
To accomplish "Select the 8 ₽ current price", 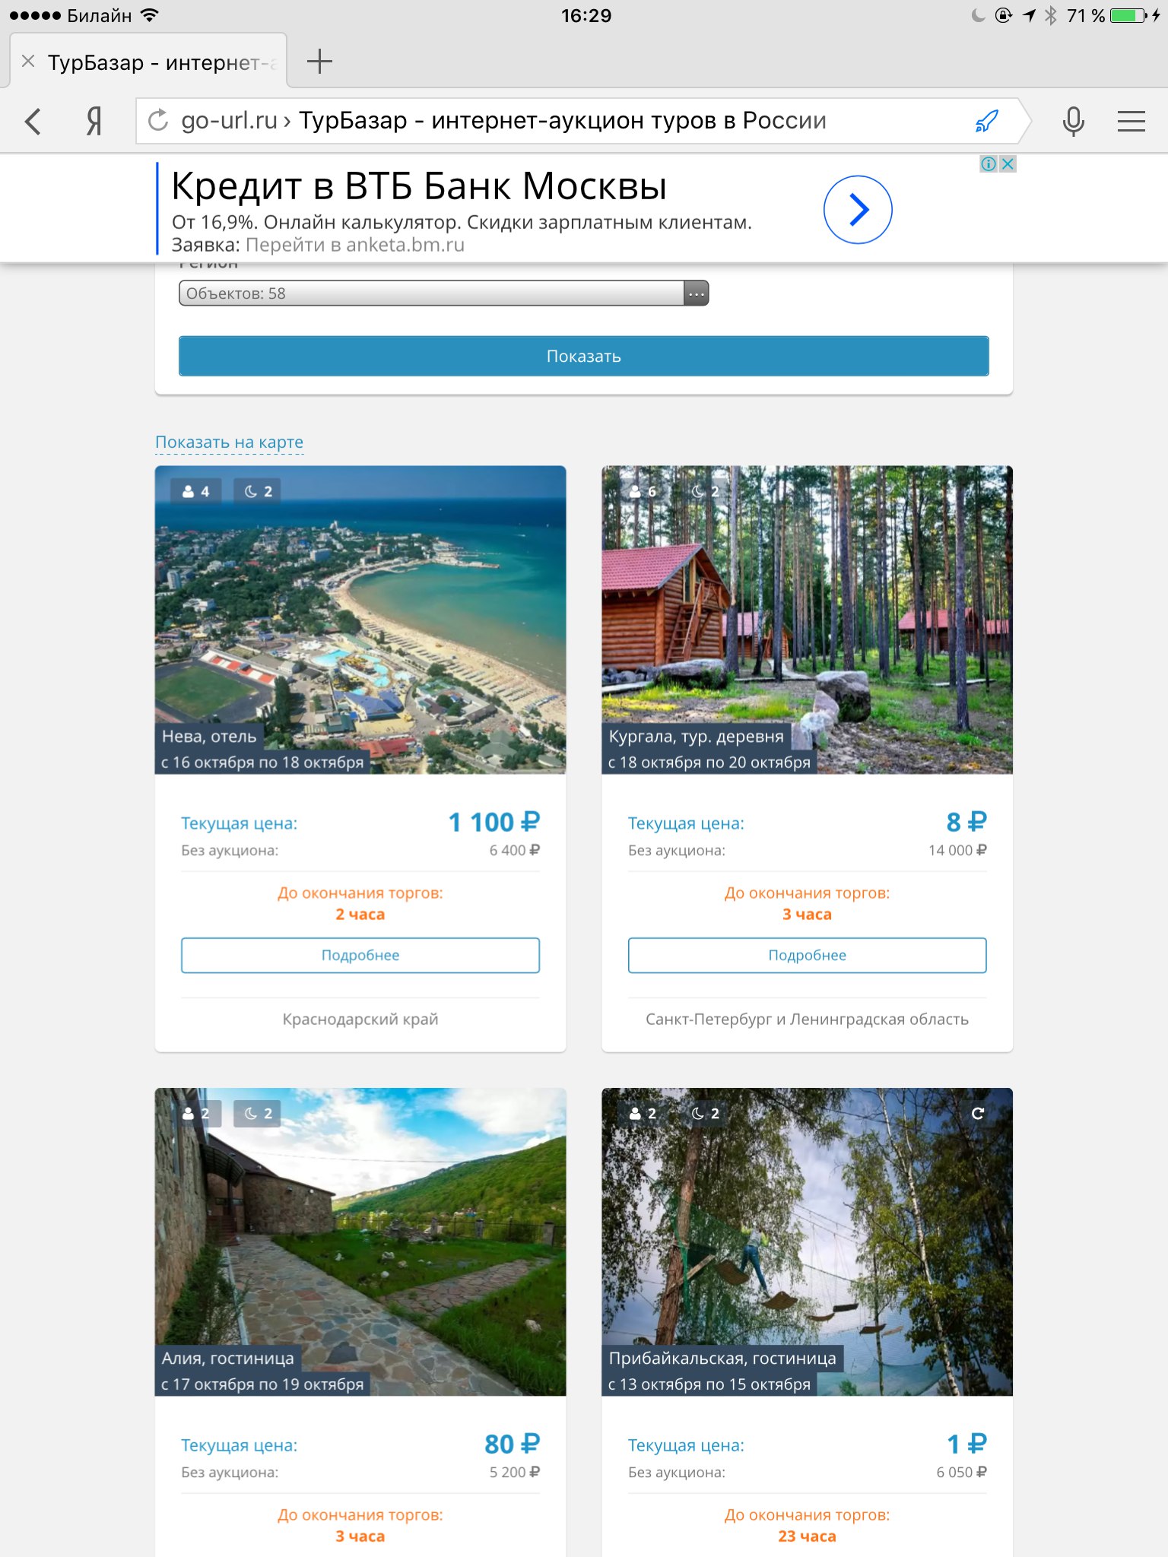I will tap(966, 822).
